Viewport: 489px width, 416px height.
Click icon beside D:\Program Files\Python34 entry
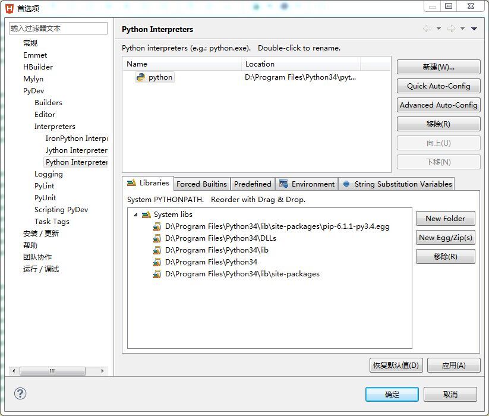point(157,262)
